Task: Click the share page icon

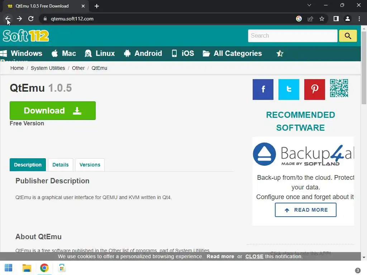Action: 310,19
